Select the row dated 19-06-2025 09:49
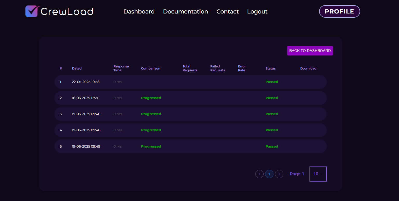This screenshot has height=201, width=399. coord(86,147)
